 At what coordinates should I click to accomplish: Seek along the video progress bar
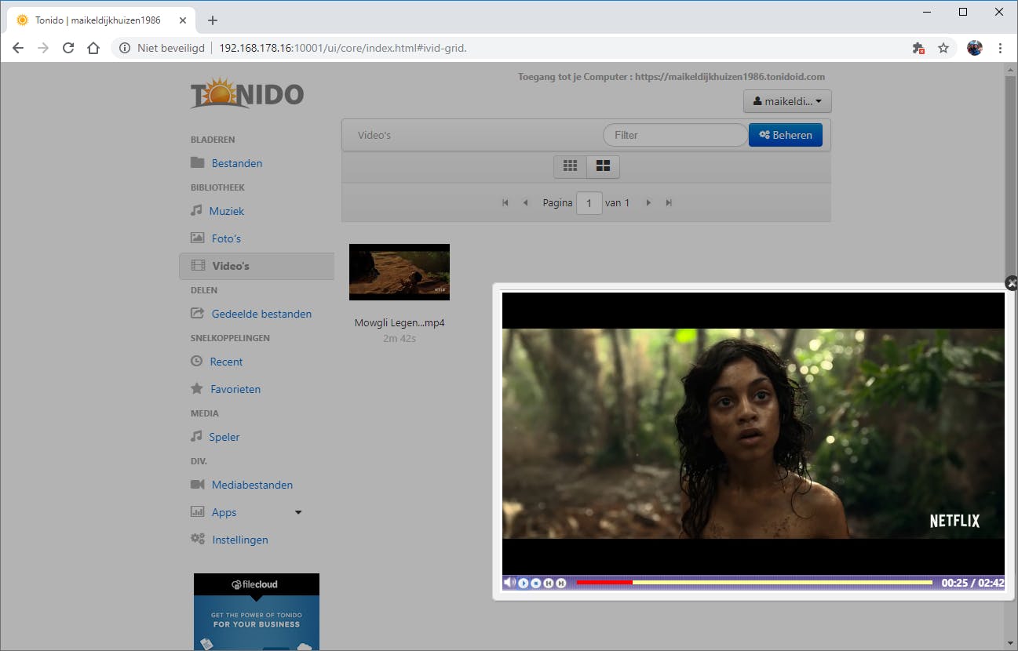[x=754, y=583]
